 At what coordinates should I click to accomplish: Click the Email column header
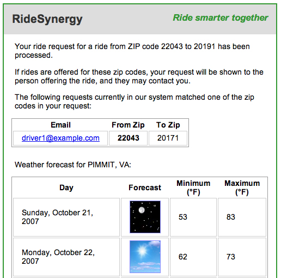click(60, 125)
